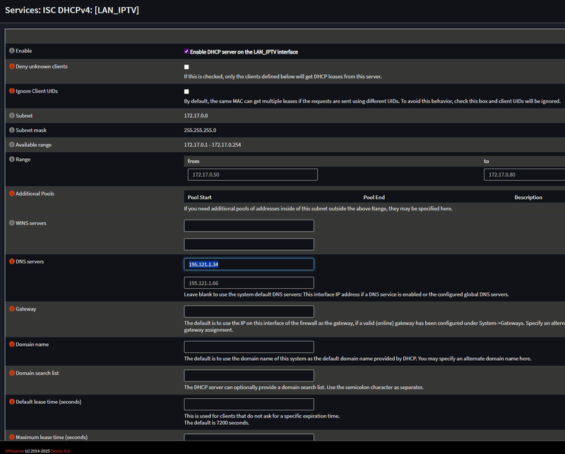Click the first WINS servers input
Viewport: 565px width, 454px height.
[249, 226]
